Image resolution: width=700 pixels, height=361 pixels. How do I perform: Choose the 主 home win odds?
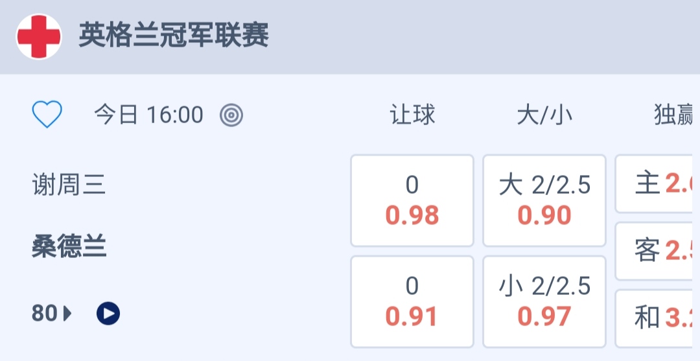tap(658, 184)
